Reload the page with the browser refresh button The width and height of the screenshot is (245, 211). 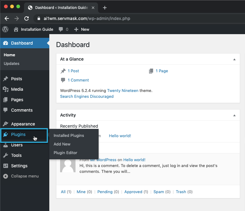point(27,18)
